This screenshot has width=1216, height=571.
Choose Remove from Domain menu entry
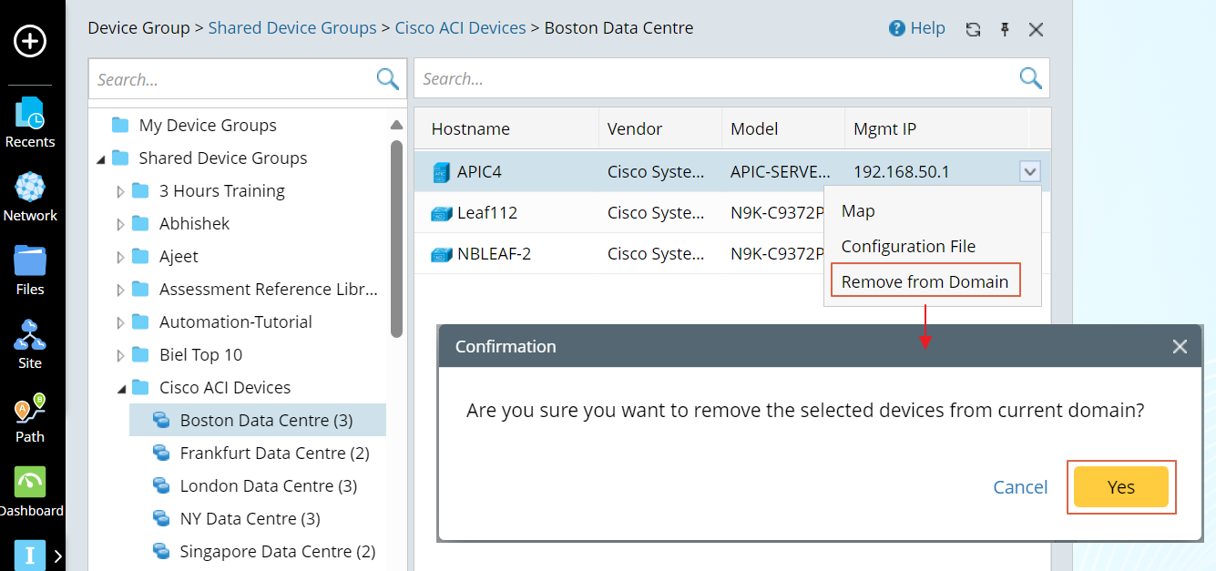[925, 281]
